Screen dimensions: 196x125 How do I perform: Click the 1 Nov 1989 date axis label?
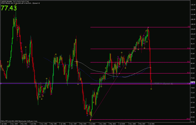click(x=13, y=124)
